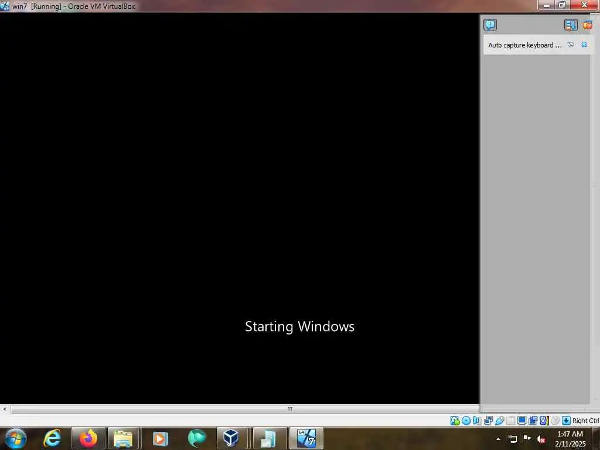
Task: Click the left arrow of the horizontal scrollbar
Action: 5,409
